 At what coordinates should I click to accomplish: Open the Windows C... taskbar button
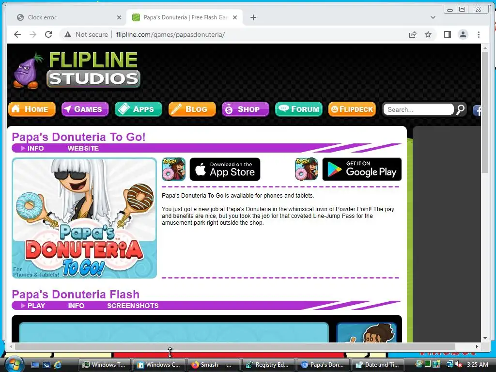[159, 365]
